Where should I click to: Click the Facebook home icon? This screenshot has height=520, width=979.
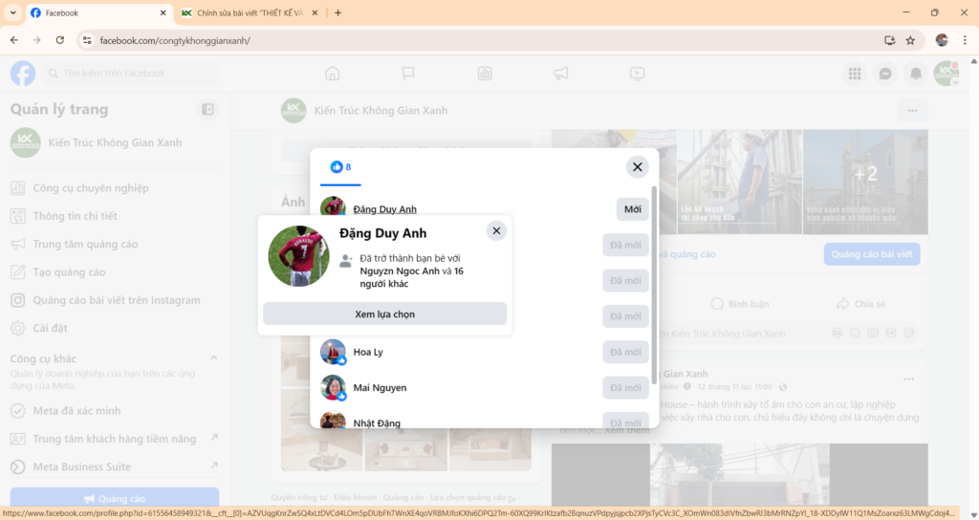333,74
